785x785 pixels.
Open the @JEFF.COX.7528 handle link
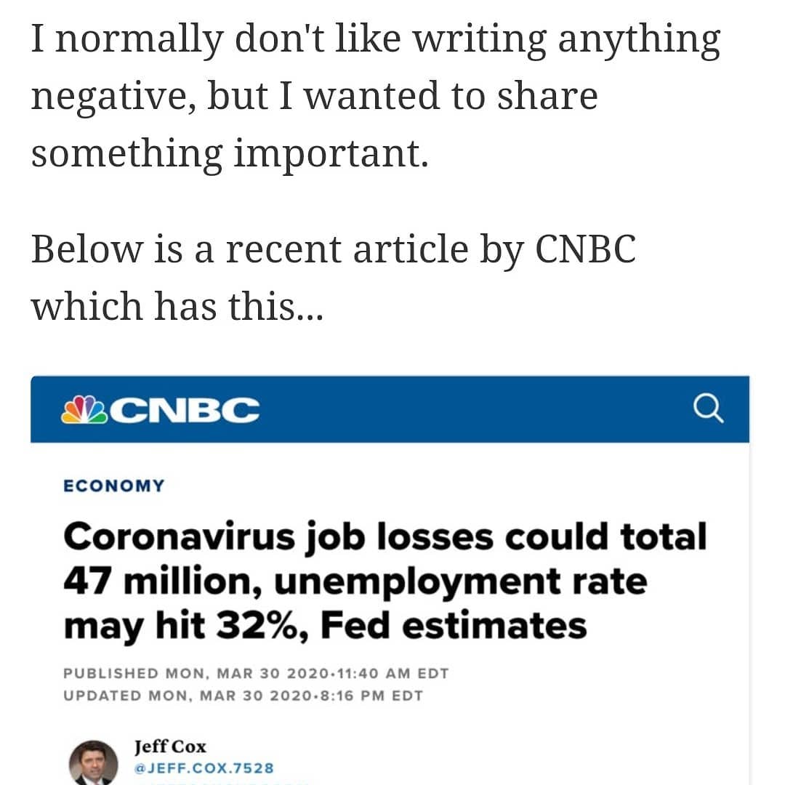point(204,768)
